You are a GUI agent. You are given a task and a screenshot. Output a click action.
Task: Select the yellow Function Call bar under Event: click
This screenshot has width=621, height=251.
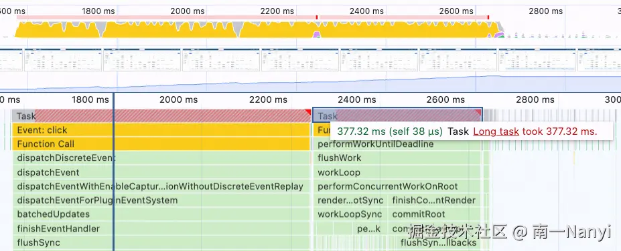161,144
